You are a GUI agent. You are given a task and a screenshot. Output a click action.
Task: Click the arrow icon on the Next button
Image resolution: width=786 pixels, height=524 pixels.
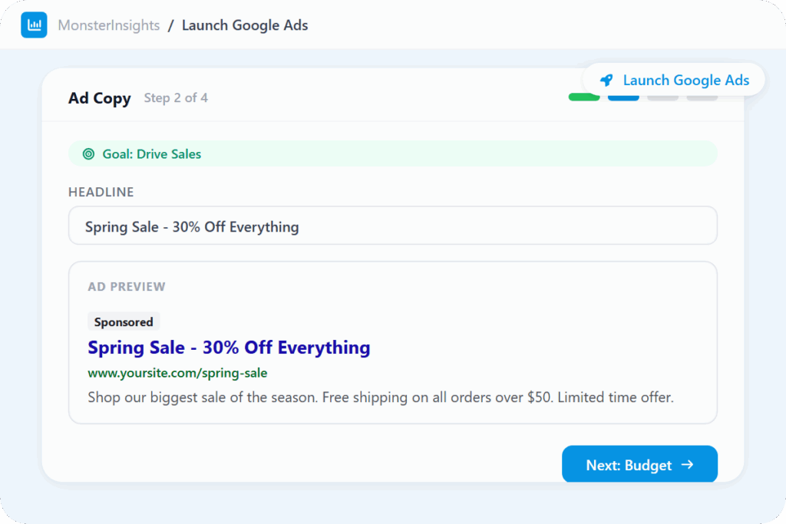687,464
